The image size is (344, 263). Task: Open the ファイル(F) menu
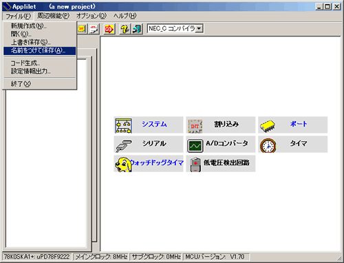(18, 16)
